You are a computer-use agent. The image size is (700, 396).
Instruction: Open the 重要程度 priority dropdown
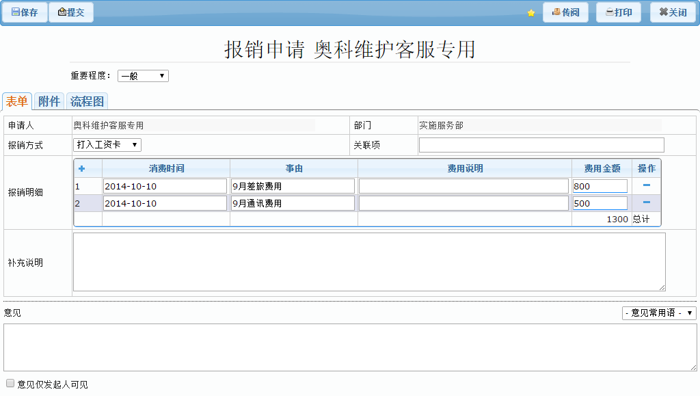pos(143,76)
